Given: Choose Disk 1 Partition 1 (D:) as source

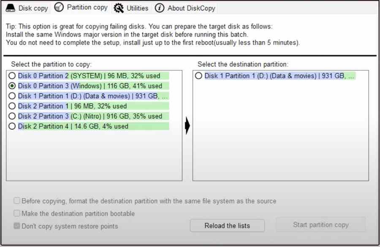Looking at the screenshot, I should [x=12, y=96].
